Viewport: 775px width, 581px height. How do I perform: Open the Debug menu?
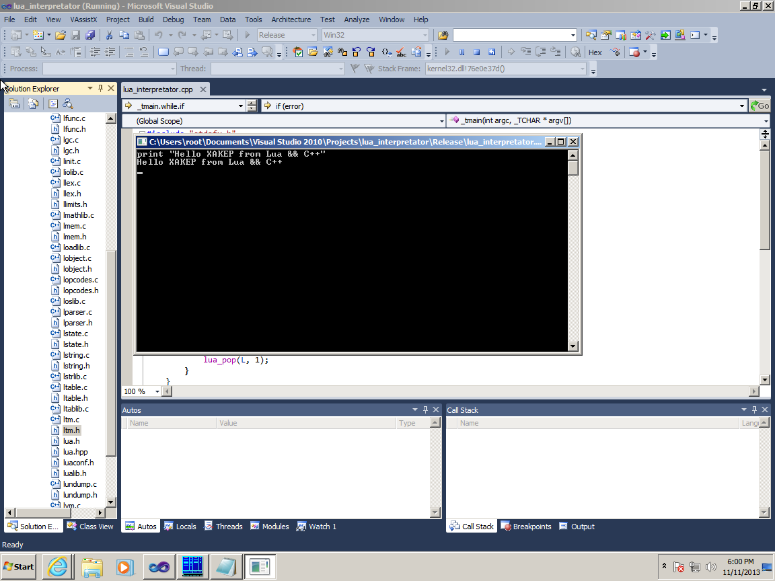tap(173, 20)
